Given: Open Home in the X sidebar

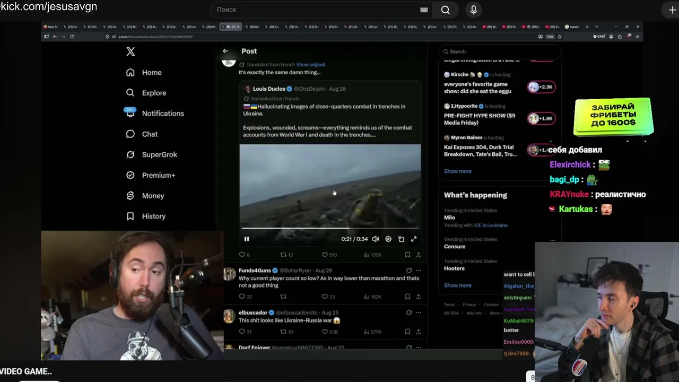Looking at the screenshot, I should 144,73.
